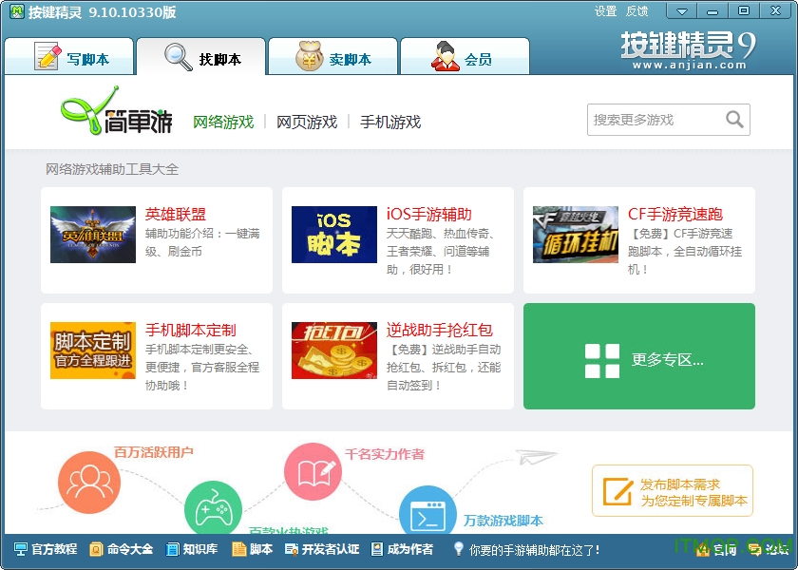Viewport: 798px width, 570px height.
Task: Open 开发者认证 in the bottom bar
Action: coord(322,549)
